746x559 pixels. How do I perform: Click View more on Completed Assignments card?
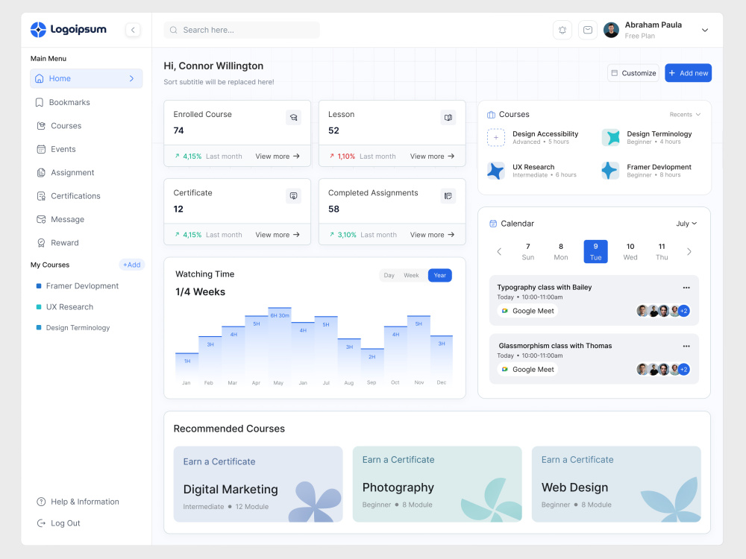click(432, 235)
